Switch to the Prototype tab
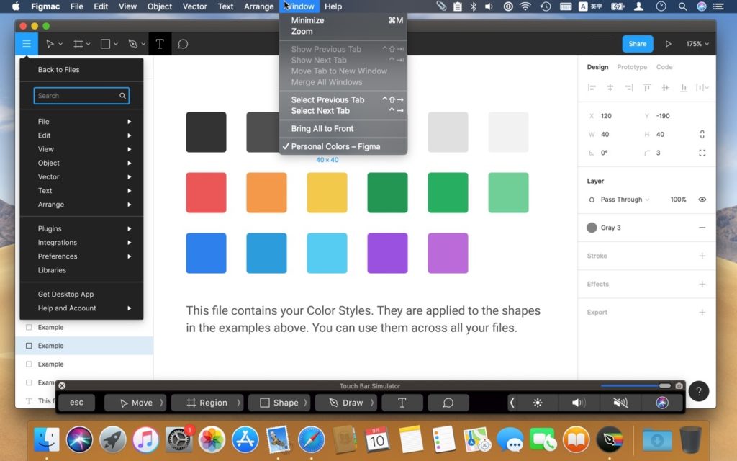Image resolution: width=737 pixels, height=461 pixels. (632, 67)
